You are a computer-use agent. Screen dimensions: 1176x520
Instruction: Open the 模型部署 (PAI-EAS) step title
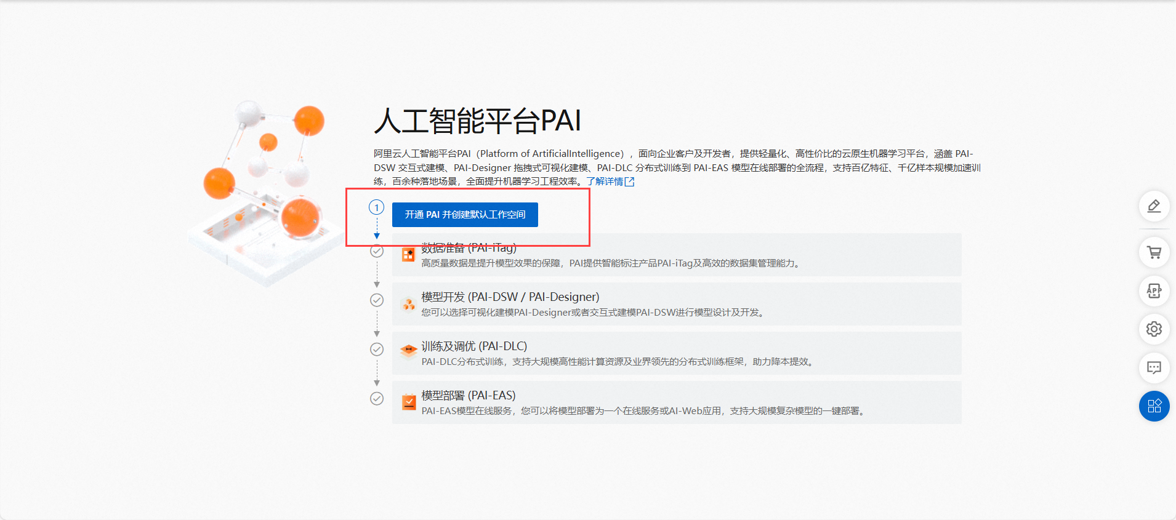[x=469, y=395]
